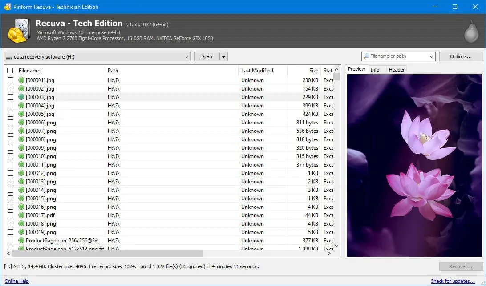The width and height of the screenshot is (486, 286).
Task: Check the box beside [000017].pdf
Action: [x=10, y=215]
